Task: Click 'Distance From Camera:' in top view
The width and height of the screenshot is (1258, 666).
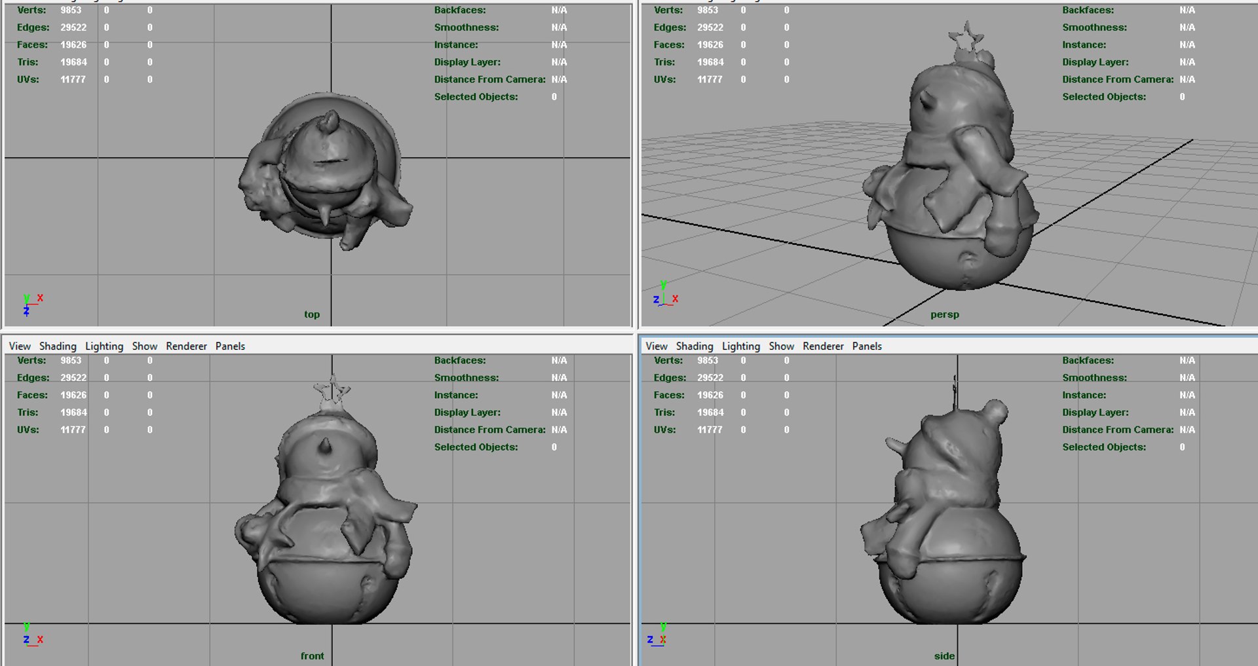Action: 489,79
